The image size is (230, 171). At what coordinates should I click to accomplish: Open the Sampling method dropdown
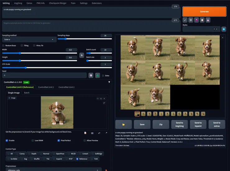tap(29, 39)
